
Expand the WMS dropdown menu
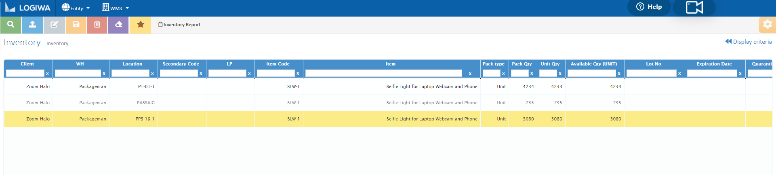click(x=116, y=8)
